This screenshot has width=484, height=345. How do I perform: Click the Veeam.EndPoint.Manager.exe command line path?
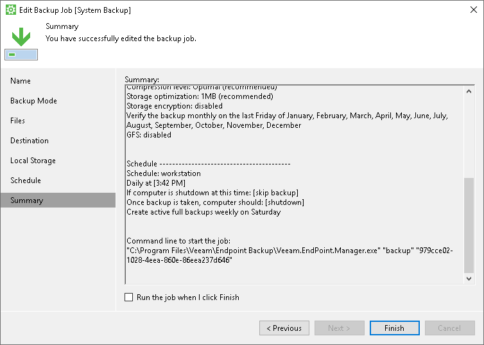pyautogui.click(x=290, y=255)
